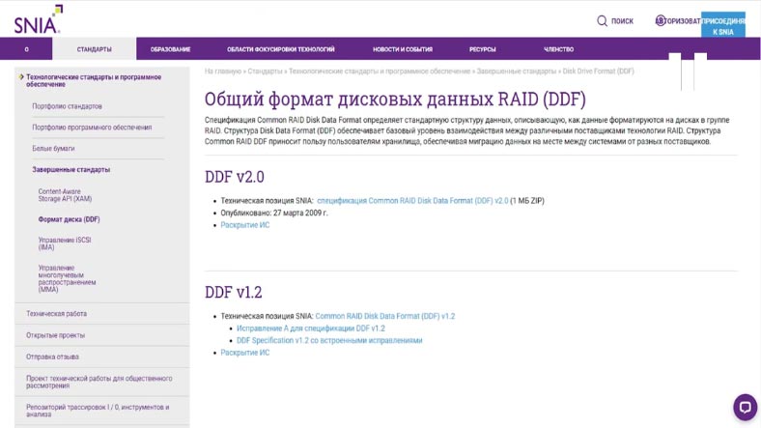Screen dimensions: 761x428
Task: Open Content-Aware Storage API (XAM)
Action: 65,194
